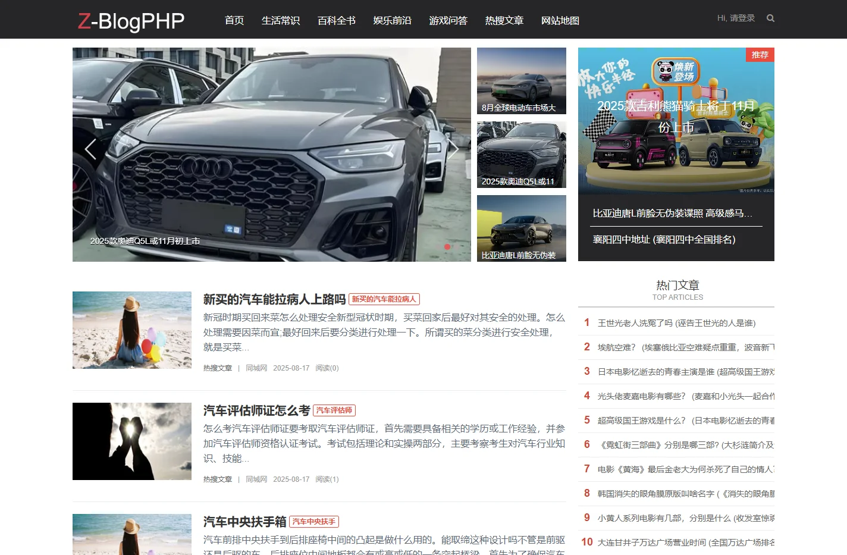
Task: Open 网站地图 in the navigation bar
Action: (x=560, y=20)
